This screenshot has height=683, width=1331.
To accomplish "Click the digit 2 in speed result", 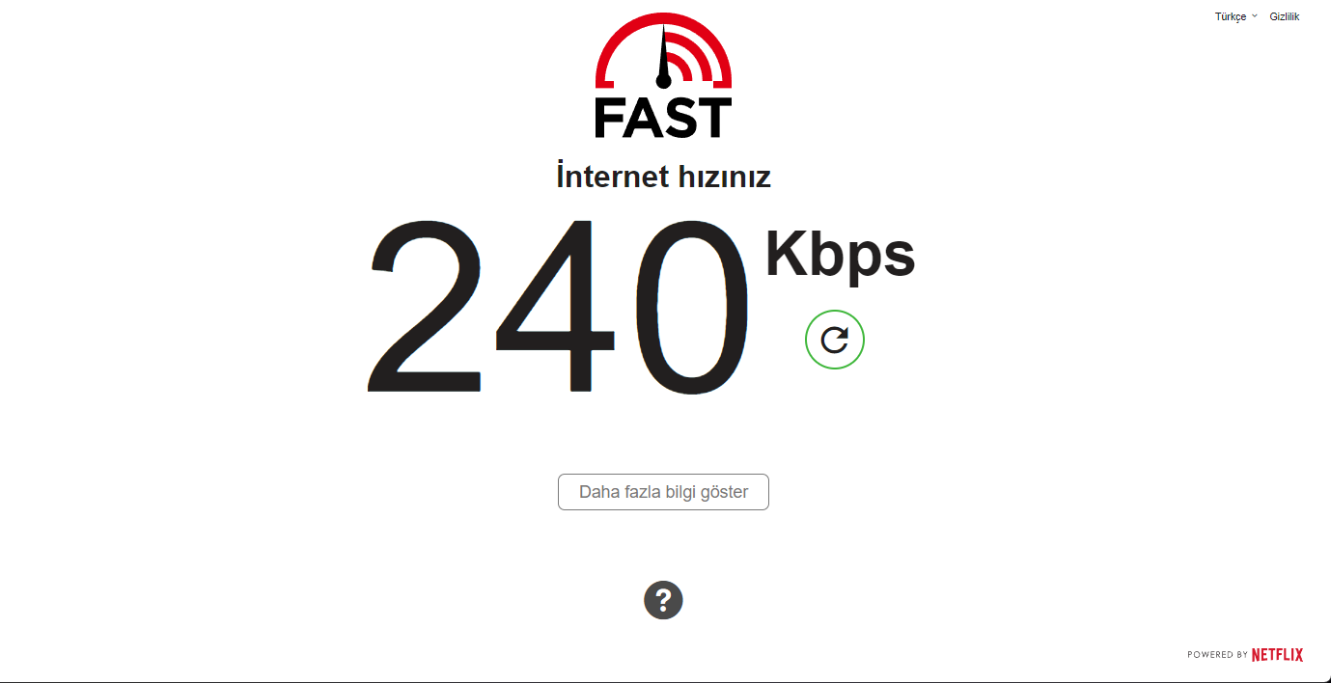I will [424, 305].
